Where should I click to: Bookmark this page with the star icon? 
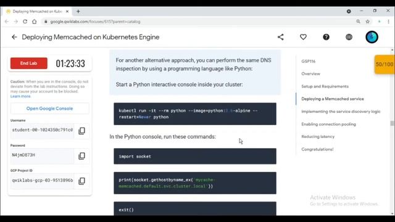point(368,22)
